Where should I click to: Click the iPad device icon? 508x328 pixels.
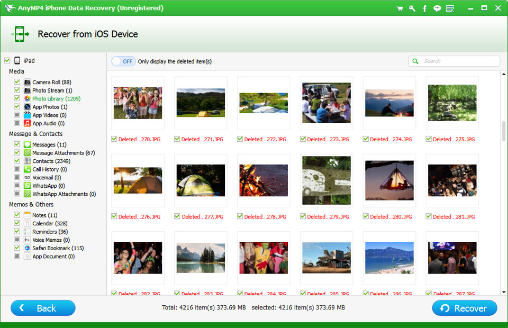[x=17, y=61]
